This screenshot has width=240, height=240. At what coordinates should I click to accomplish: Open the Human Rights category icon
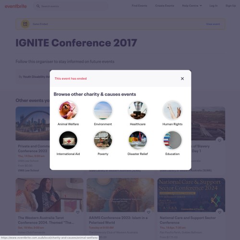pyautogui.click(x=172, y=110)
